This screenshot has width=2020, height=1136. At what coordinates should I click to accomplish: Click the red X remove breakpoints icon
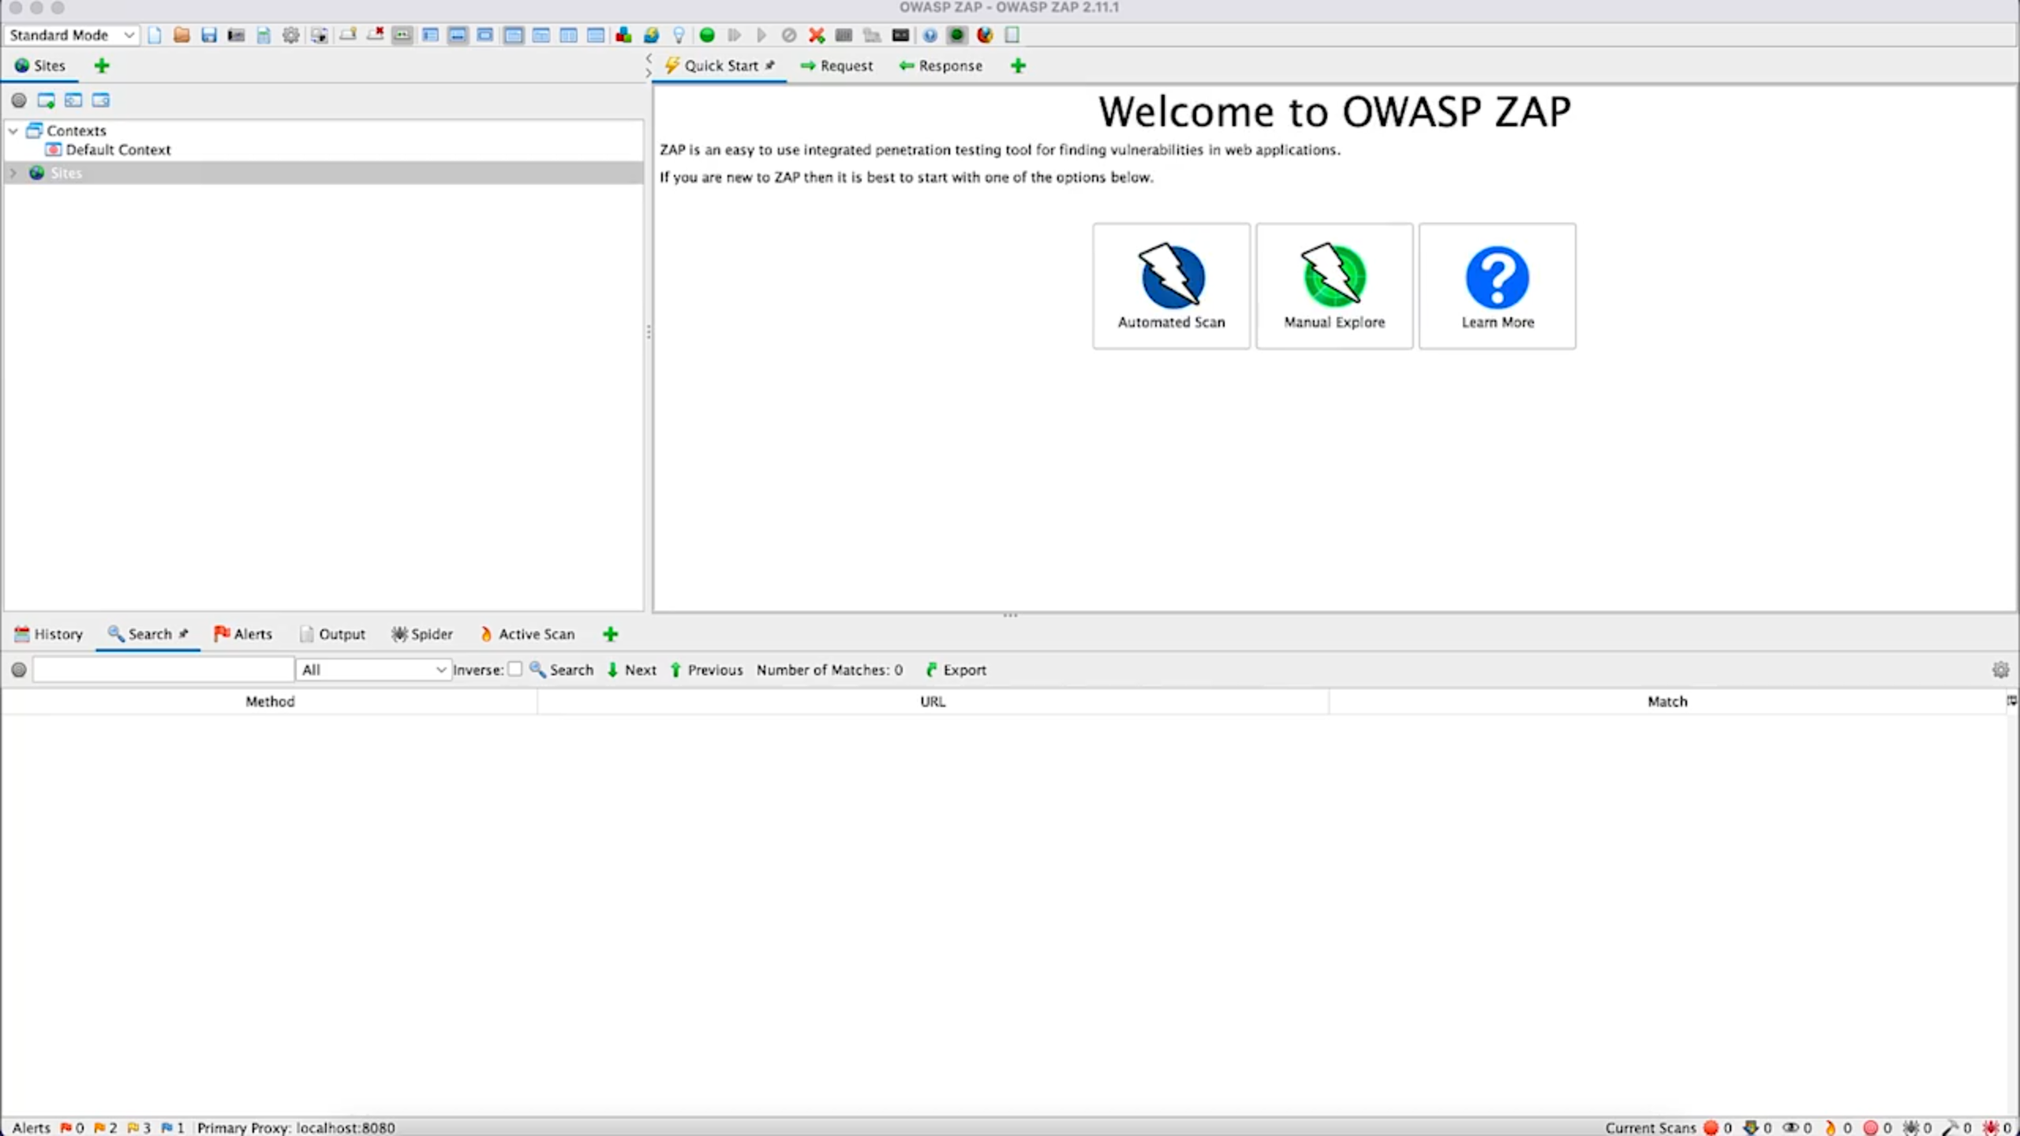point(817,35)
